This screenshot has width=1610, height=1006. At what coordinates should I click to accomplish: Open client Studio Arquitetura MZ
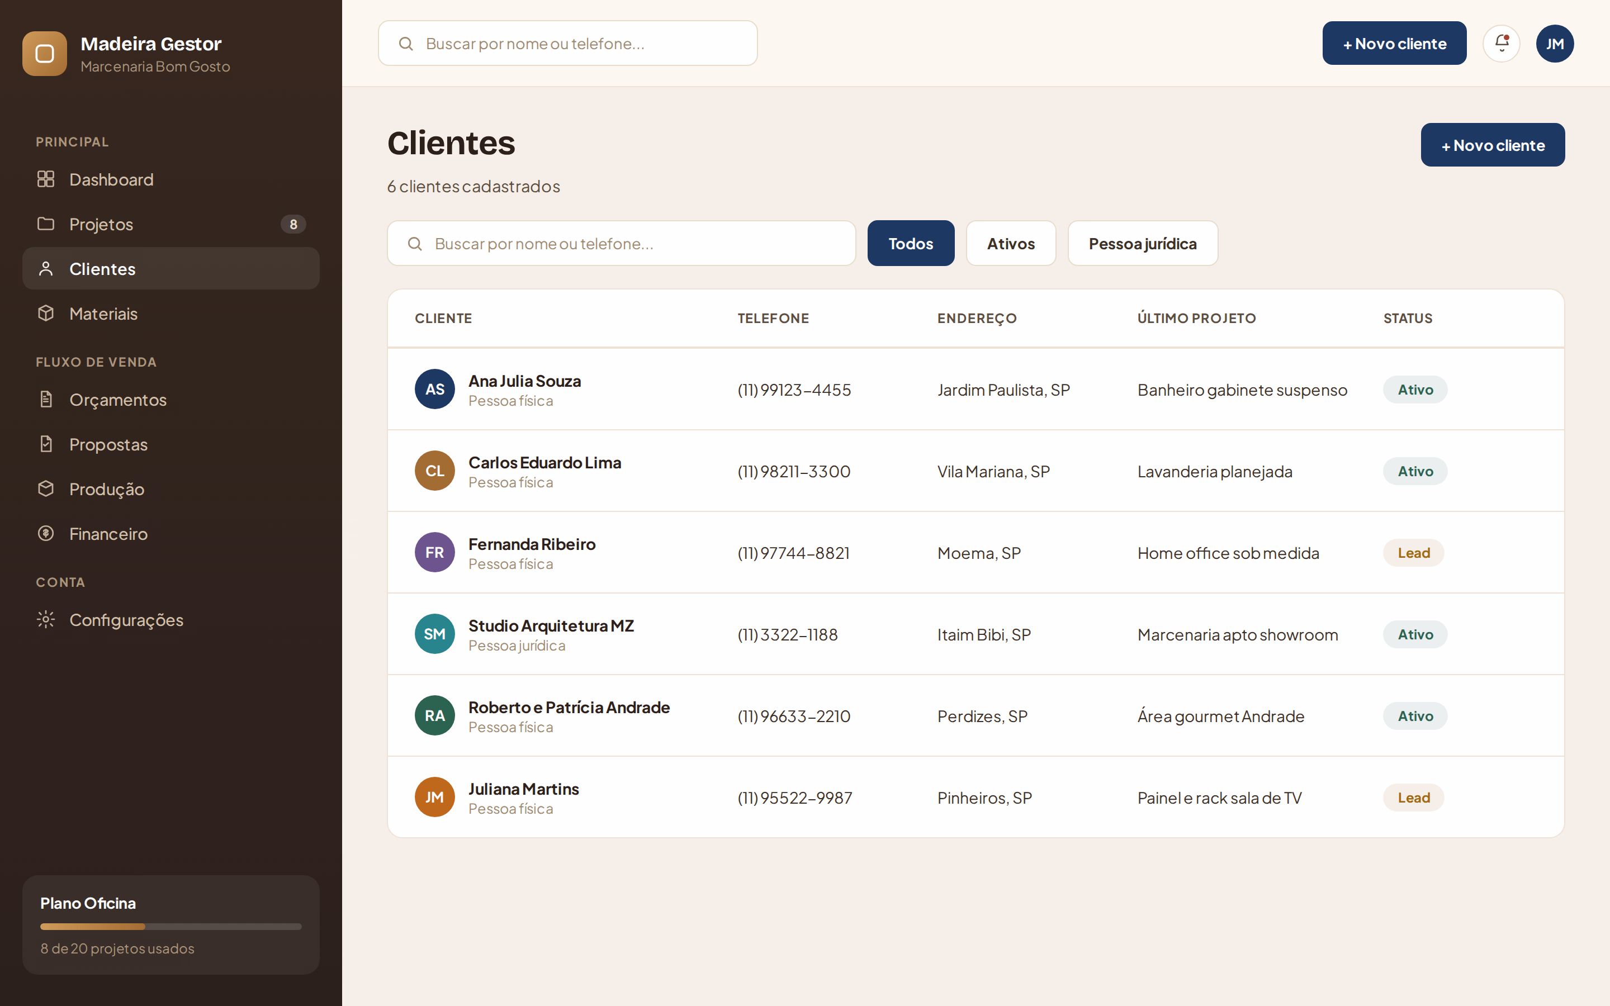coord(976,634)
